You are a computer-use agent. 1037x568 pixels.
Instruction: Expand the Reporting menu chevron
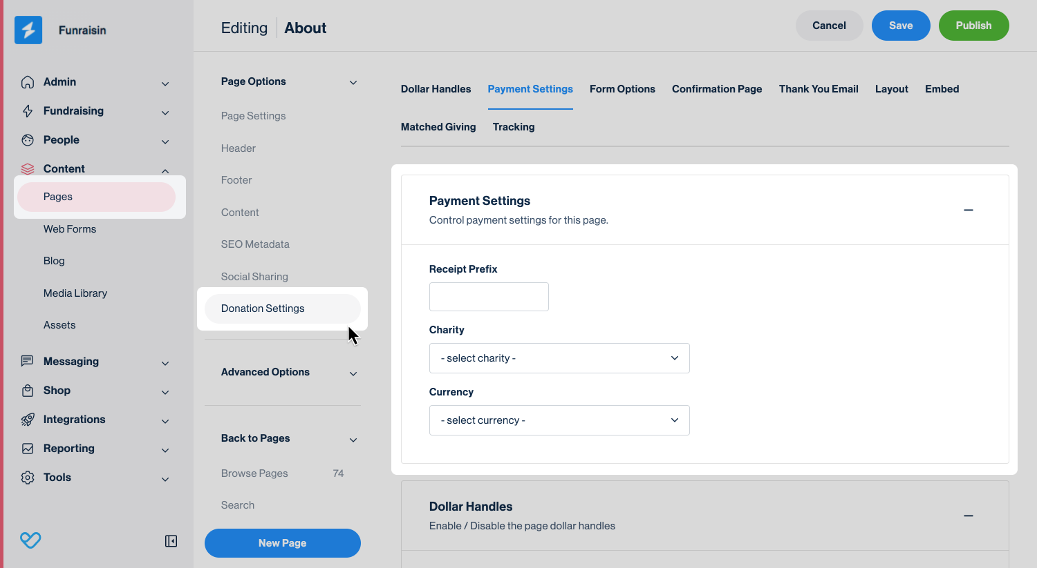tap(165, 450)
